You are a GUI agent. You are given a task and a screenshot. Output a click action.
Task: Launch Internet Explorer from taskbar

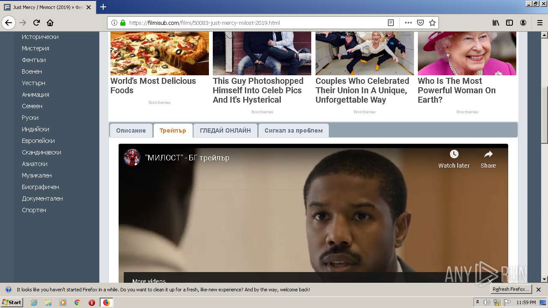[x=34, y=302]
